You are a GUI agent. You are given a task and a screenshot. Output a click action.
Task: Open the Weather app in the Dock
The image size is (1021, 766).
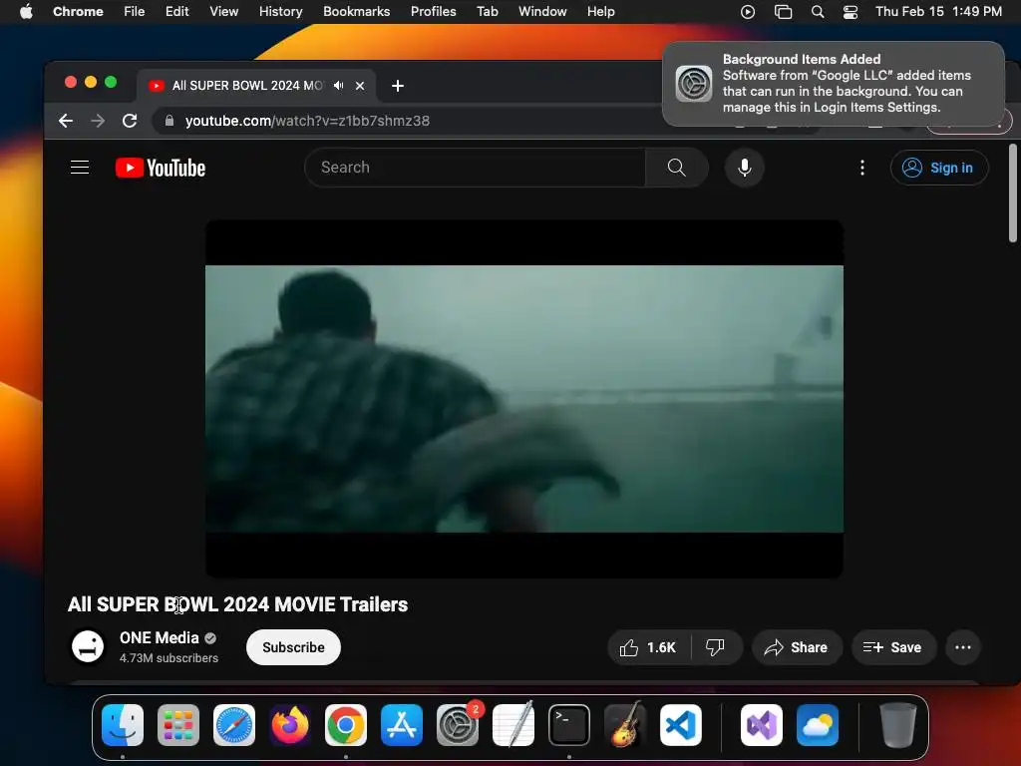818,725
